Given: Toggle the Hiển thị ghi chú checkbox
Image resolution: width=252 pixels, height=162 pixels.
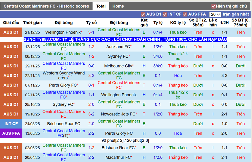Looking at the screenshot, I should [x=213, y=6].
